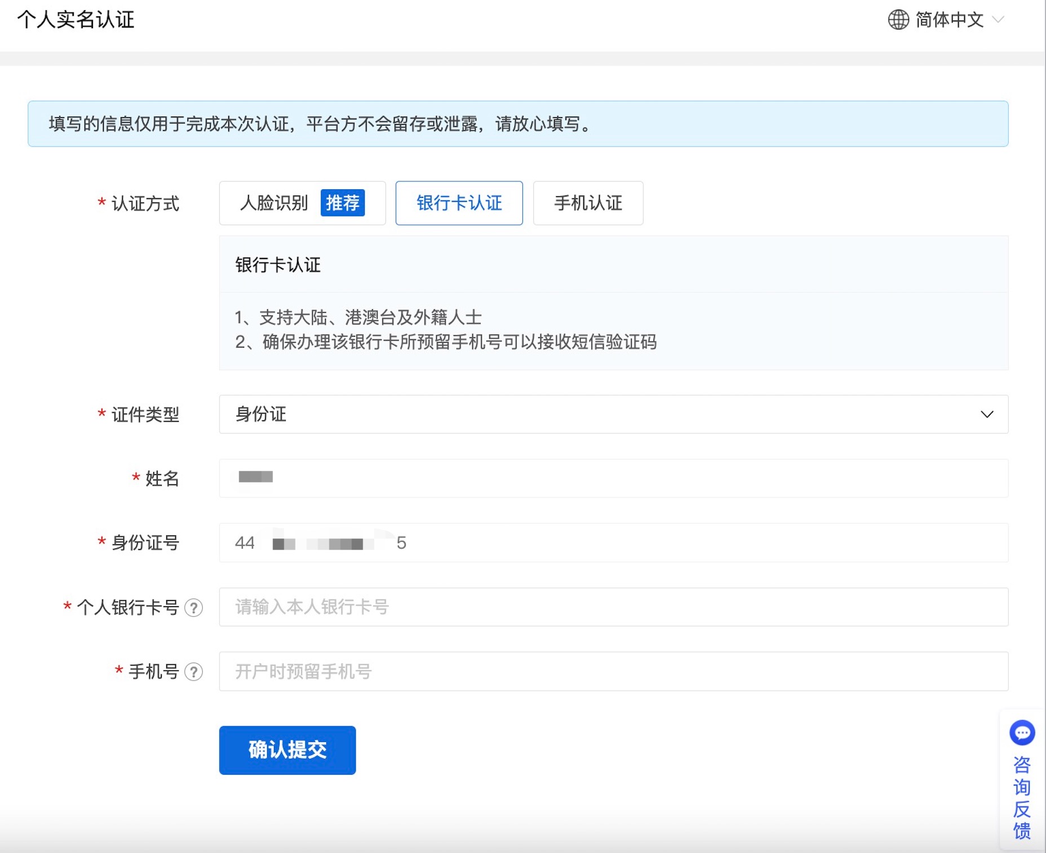
Task: Click the 姓名 input field
Action: point(613,478)
